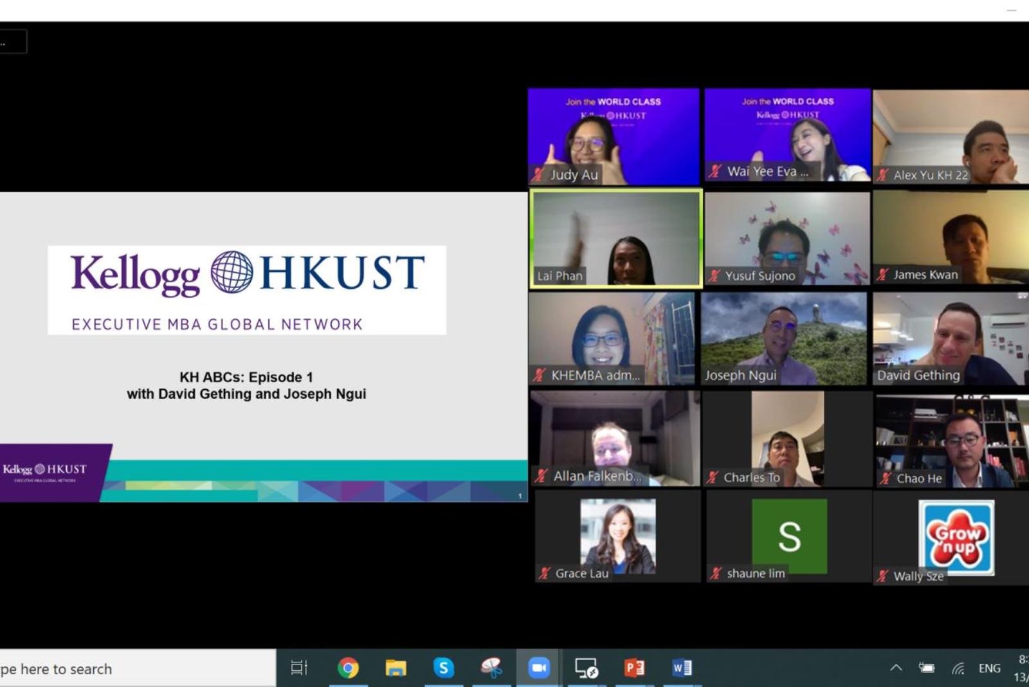Click muted mic icon on shaune lim
The width and height of the screenshot is (1029, 687).
[x=716, y=573]
